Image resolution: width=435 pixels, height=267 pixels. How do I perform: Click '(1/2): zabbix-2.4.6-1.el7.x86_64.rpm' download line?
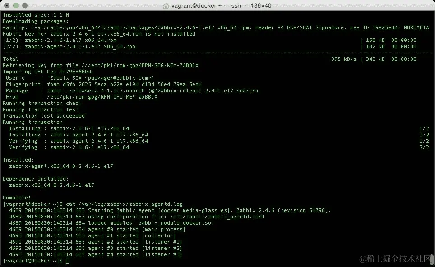(x=60, y=40)
